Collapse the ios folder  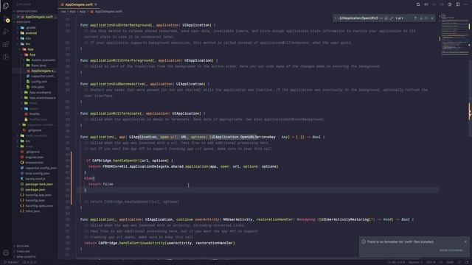(x=28, y=44)
